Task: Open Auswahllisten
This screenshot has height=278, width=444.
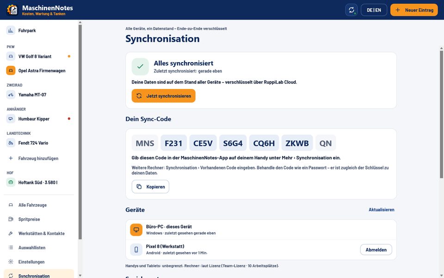Action: click(39, 247)
